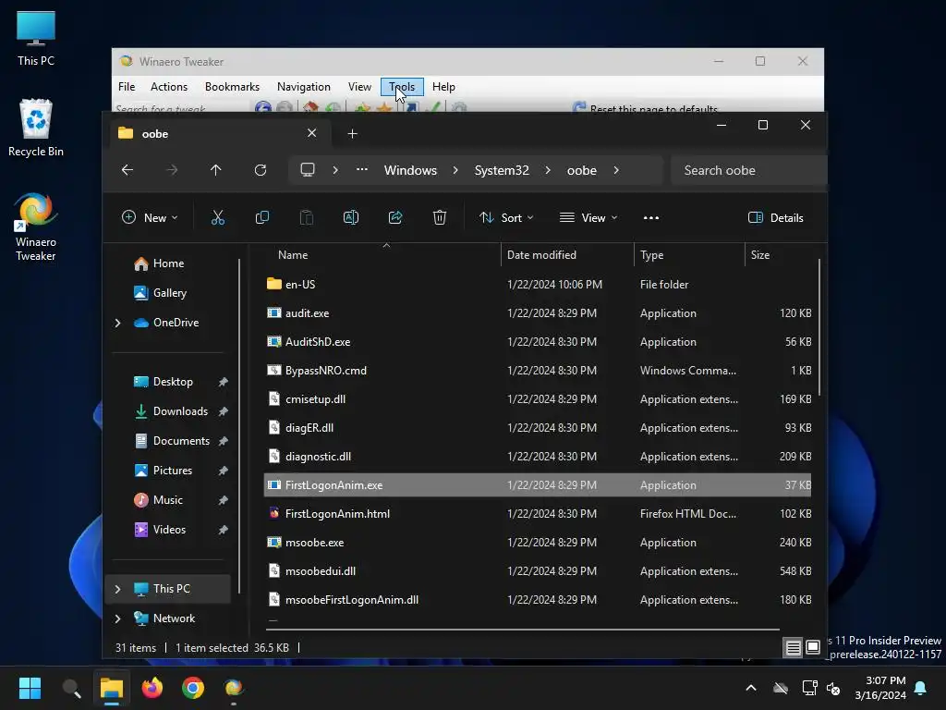Add a new Explorer tab with plus
The image size is (946, 710).
[x=352, y=133]
